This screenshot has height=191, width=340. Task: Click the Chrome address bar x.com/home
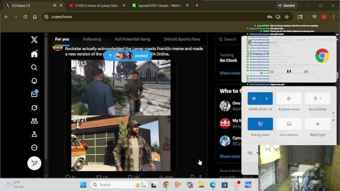coord(154,17)
